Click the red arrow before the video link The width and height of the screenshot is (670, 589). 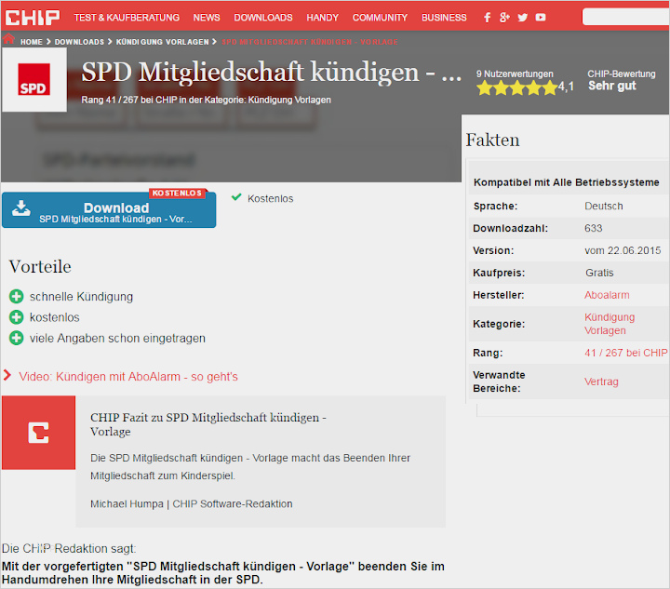(7, 375)
